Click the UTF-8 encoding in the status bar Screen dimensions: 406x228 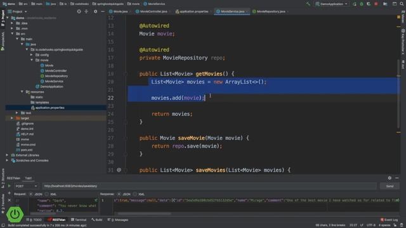tap(370, 225)
